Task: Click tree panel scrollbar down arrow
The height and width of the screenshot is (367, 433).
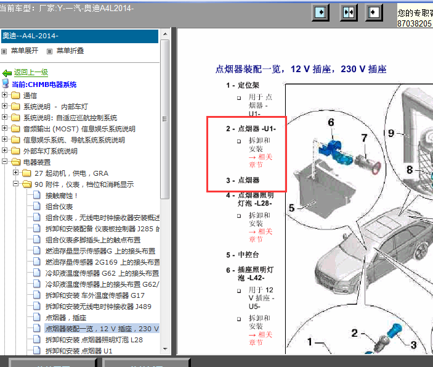Action: (x=165, y=349)
